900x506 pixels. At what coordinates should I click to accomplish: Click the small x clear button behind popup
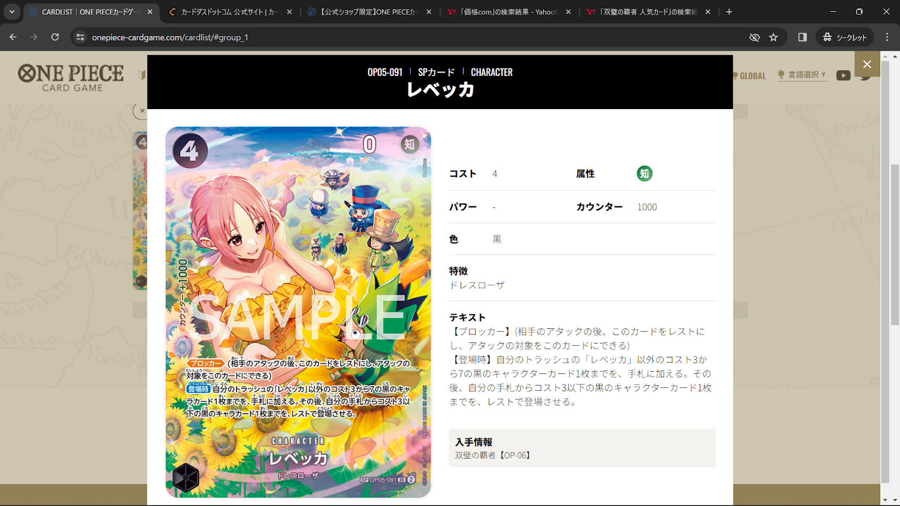click(141, 111)
